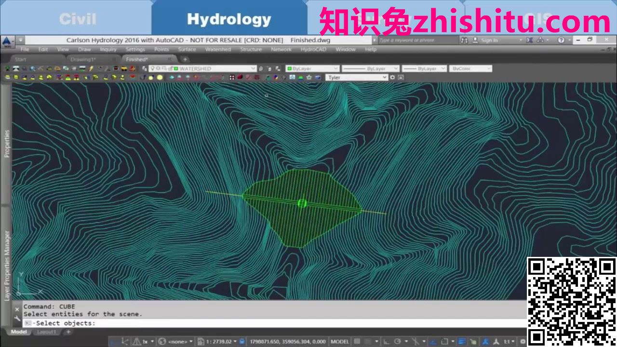Select the Model tab
Viewport: 617px width, 347px height.
[x=19, y=332]
